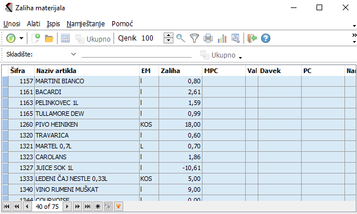The width and height of the screenshot is (357, 214).
Task: Create new document with page icon
Action: pyautogui.click(x=35, y=38)
